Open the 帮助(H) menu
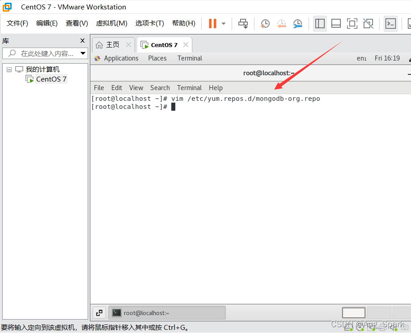This screenshot has width=411, height=333. [184, 23]
